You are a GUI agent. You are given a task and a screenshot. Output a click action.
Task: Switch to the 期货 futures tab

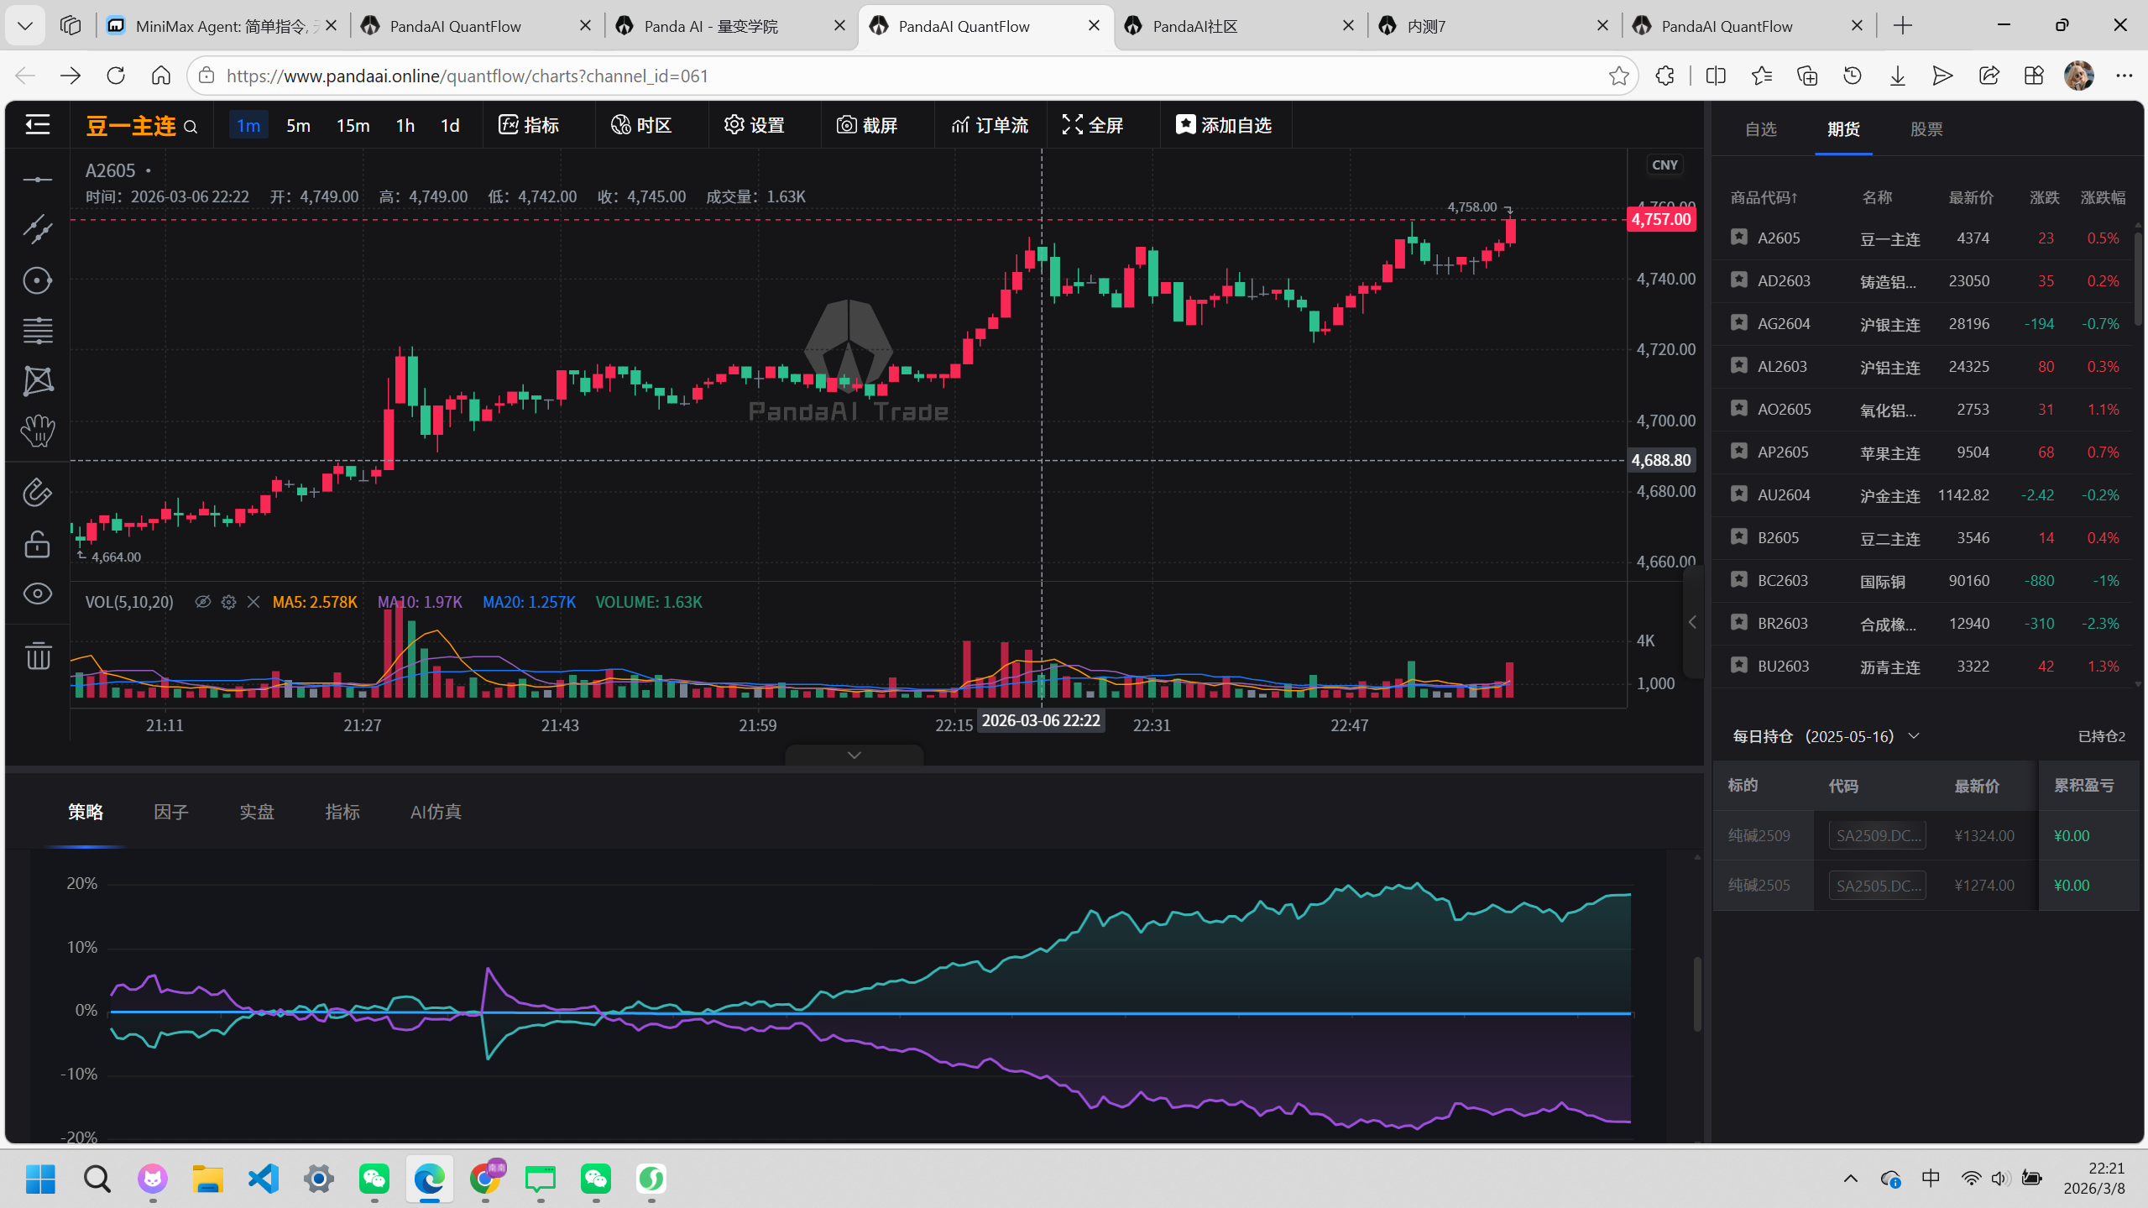[x=1843, y=129]
